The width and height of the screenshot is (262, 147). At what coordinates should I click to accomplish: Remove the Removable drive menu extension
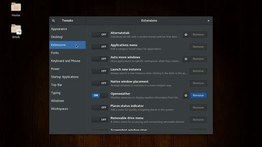click(198, 120)
